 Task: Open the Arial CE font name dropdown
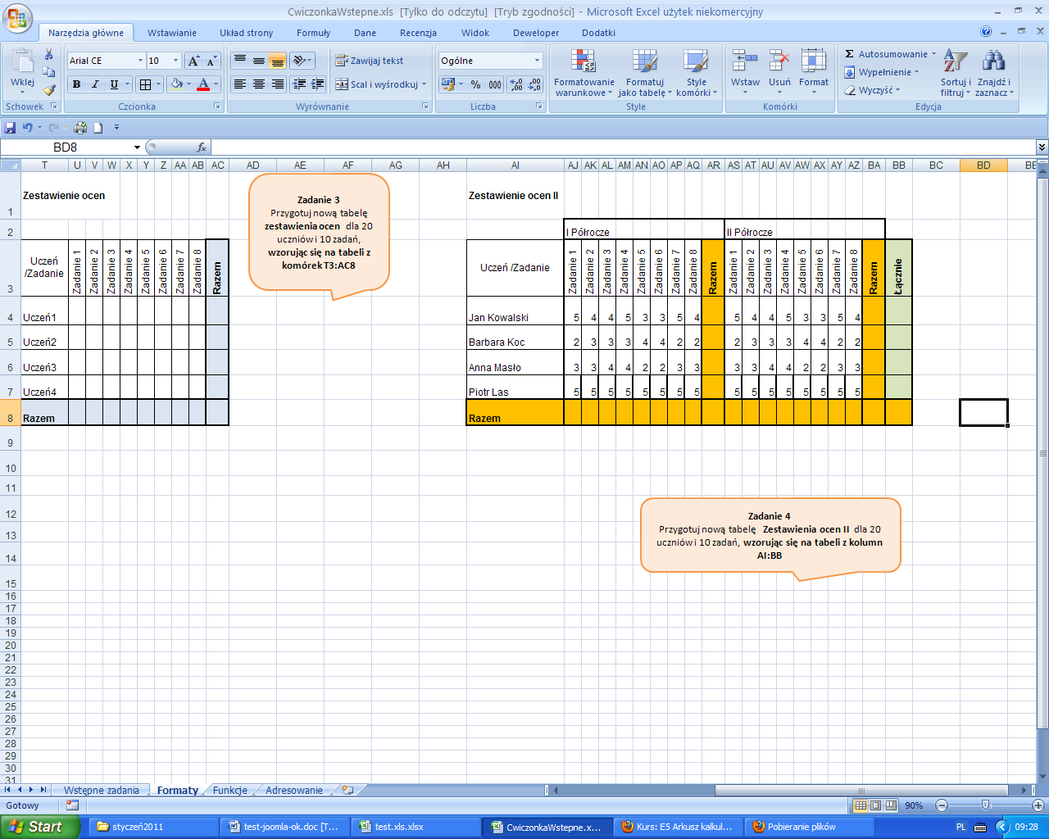tap(139, 61)
